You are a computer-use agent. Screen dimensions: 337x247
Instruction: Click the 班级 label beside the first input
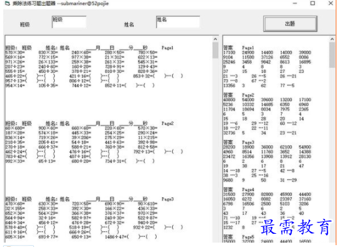(x=25, y=25)
